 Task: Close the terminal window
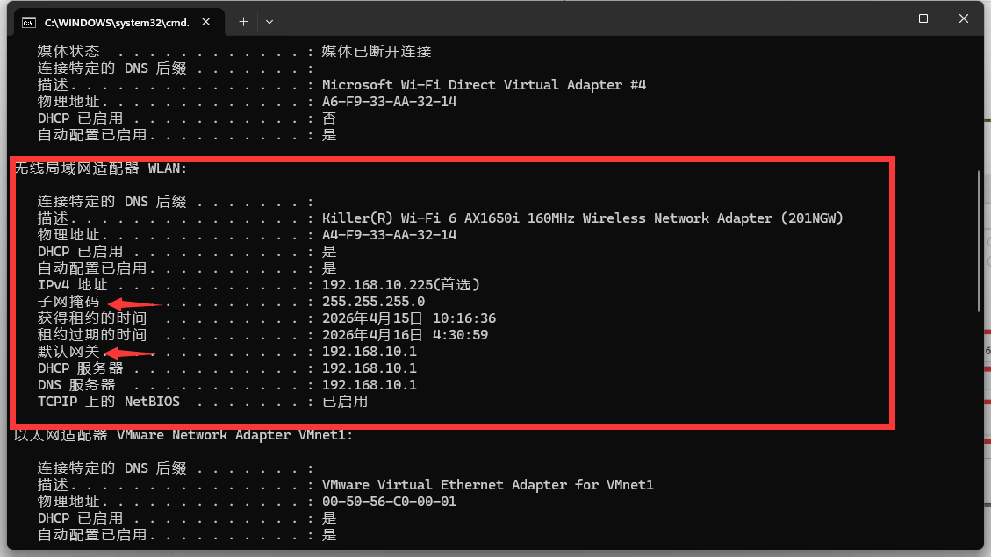pos(963,18)
